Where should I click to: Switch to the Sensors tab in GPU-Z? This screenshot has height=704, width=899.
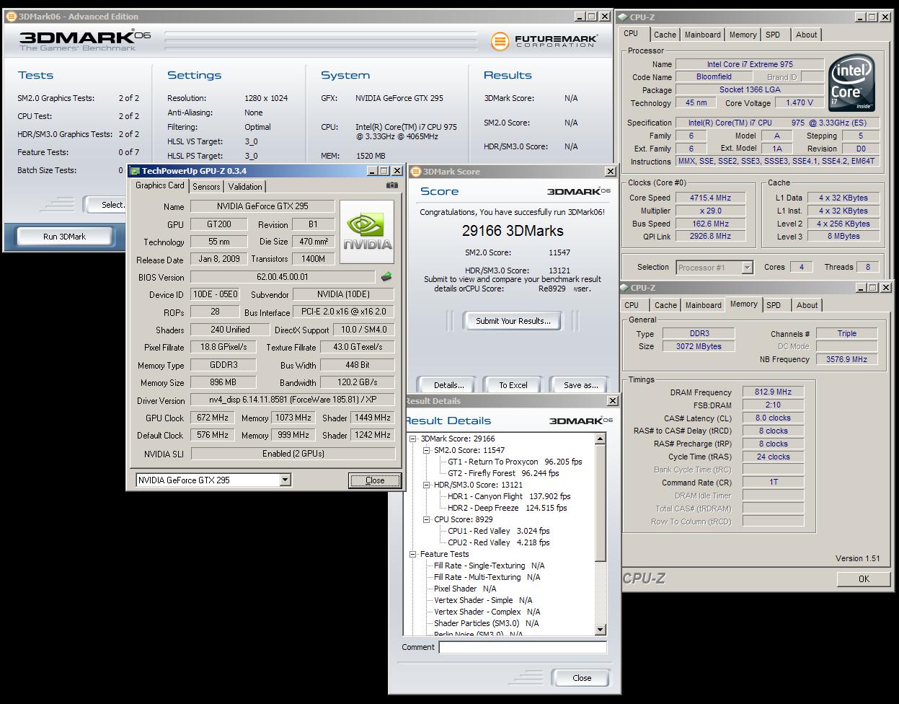pos(206,186)
